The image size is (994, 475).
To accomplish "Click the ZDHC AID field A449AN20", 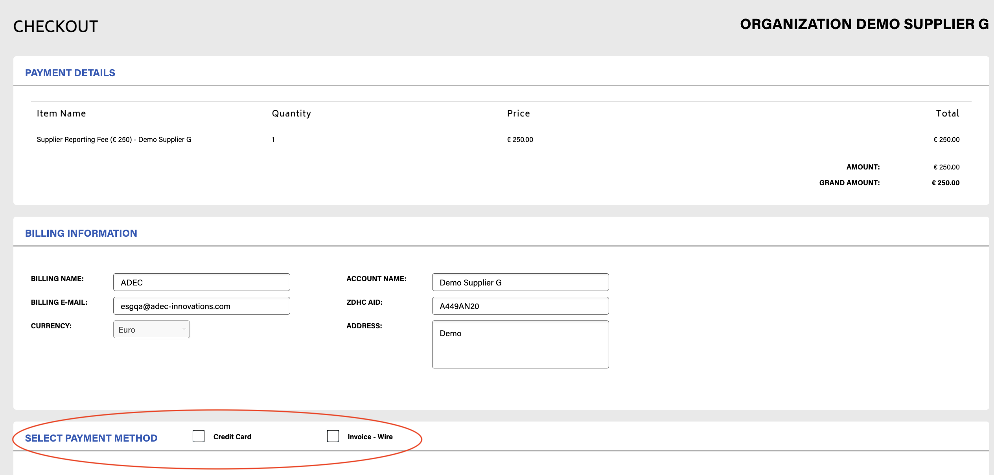I will coord(521,306).
